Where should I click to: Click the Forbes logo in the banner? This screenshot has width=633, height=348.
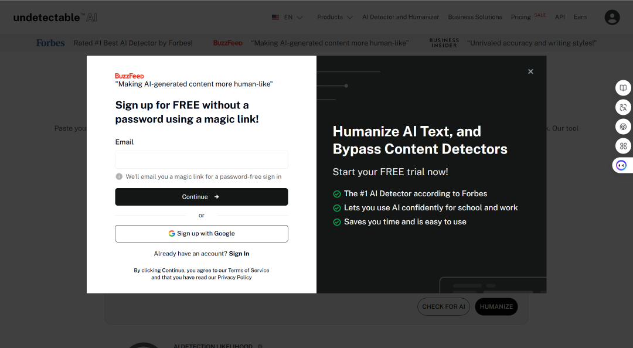click(50, 43)
